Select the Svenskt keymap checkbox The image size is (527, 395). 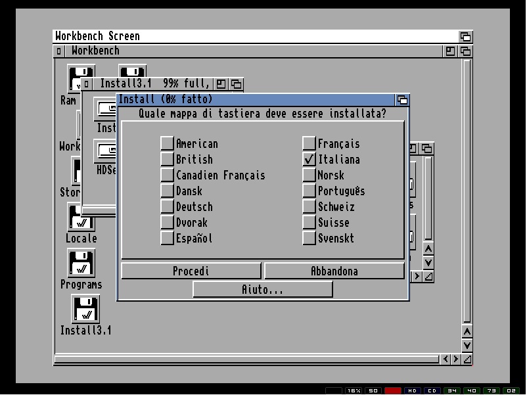coord(309,238)
